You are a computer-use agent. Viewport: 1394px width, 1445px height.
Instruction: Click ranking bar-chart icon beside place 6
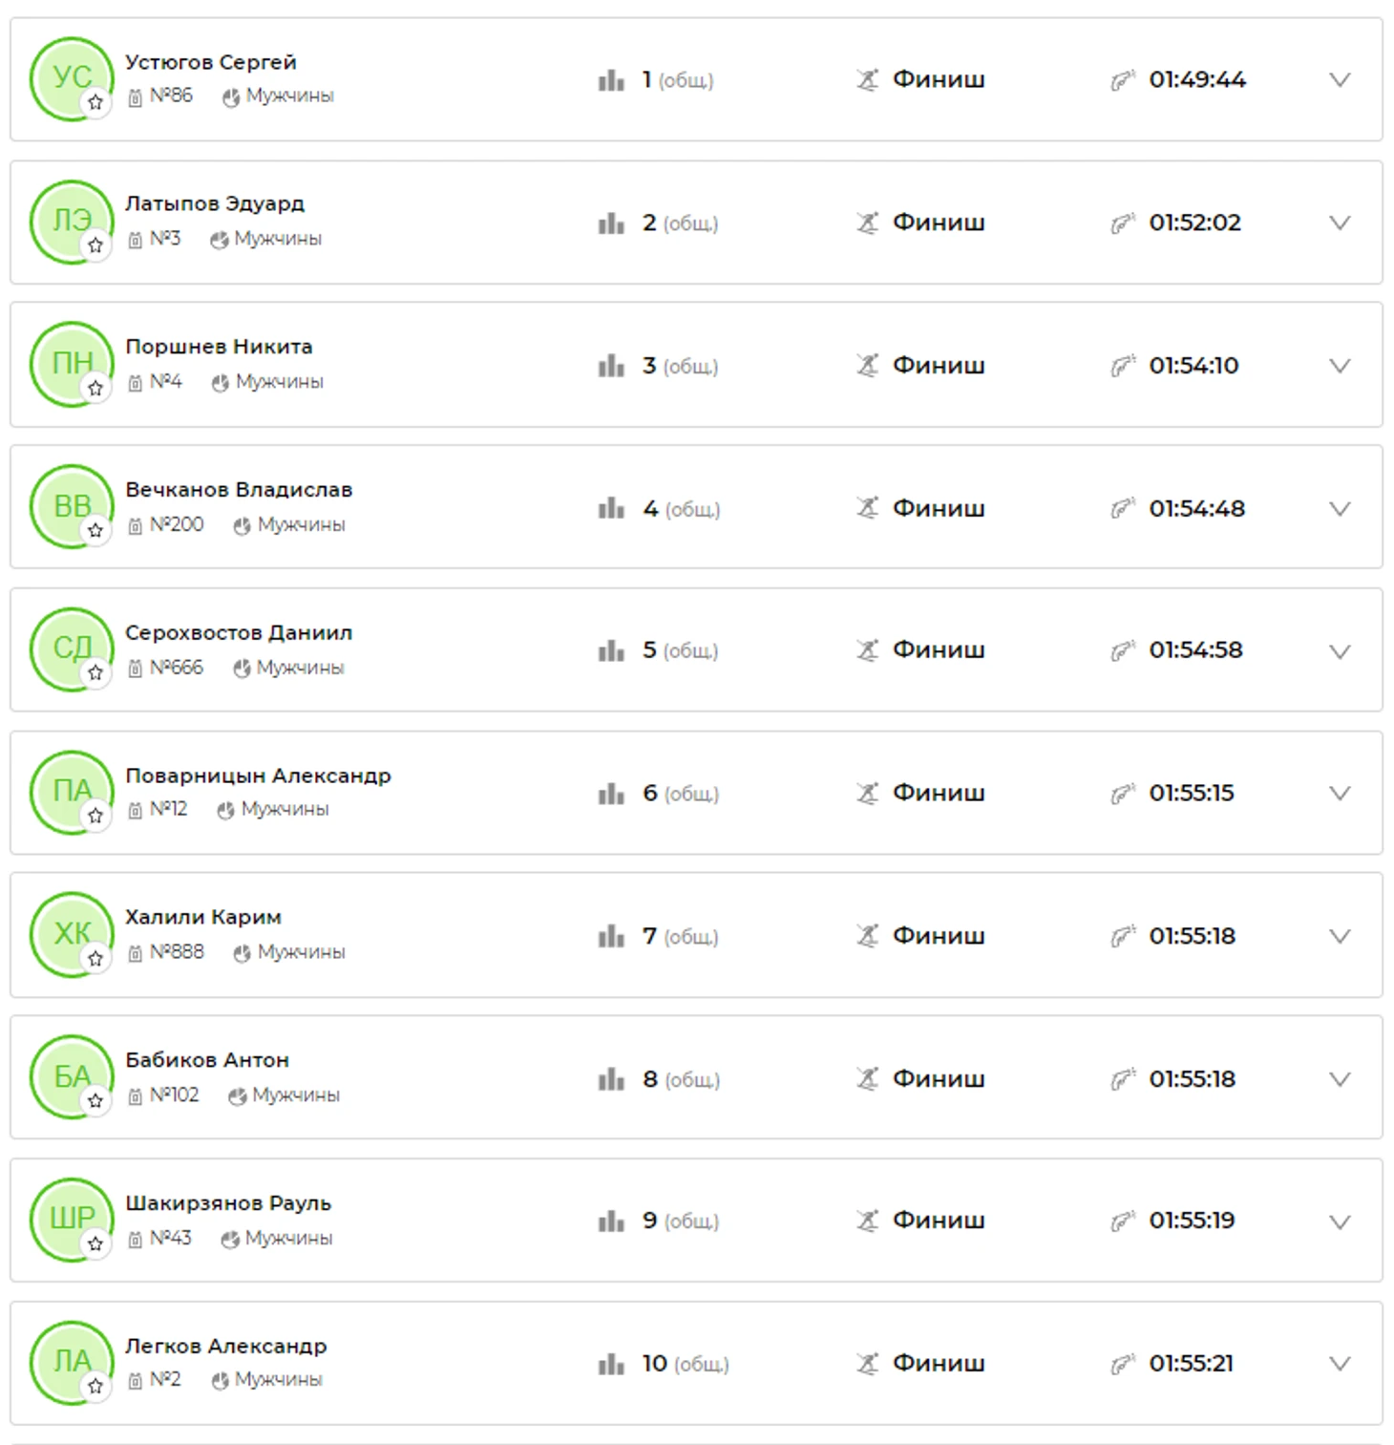point(611,794)
